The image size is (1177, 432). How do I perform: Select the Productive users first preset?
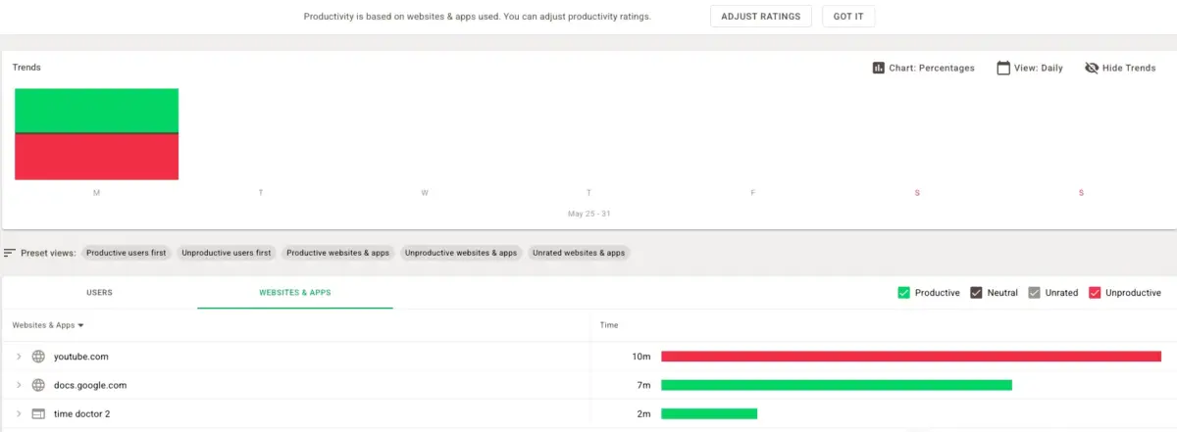(127, 253)
